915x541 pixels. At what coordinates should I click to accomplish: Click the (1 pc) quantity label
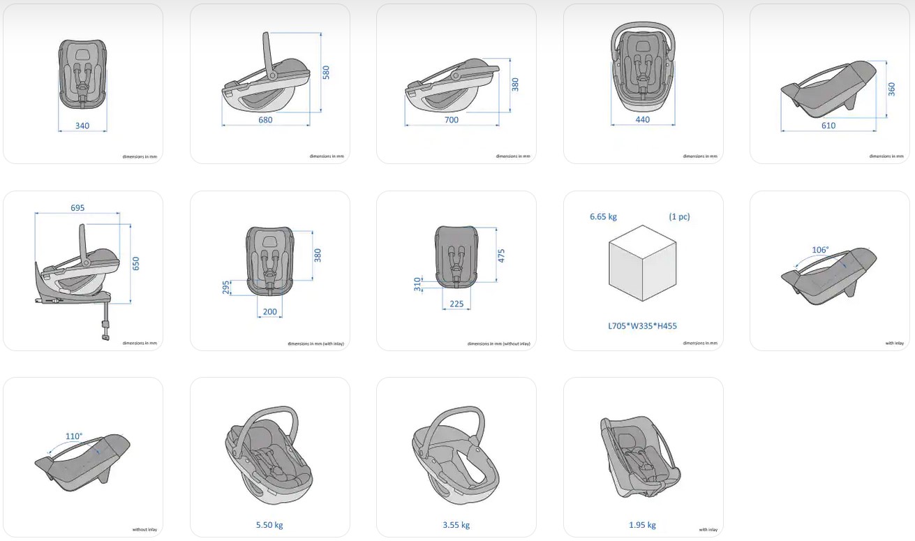(x=679, y=216)
